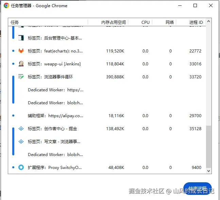Click memory value 390,888K

click(x=115, y=77)
